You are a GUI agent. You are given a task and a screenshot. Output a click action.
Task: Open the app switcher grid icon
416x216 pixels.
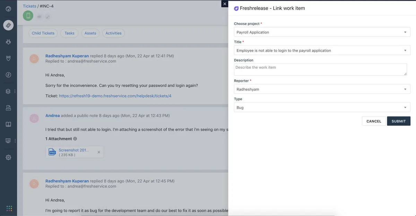point(9,208)
